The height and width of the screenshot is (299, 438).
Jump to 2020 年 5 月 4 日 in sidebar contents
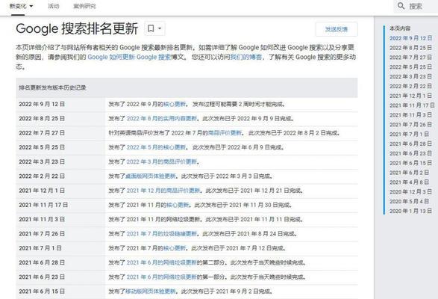[x=409, y=202]
